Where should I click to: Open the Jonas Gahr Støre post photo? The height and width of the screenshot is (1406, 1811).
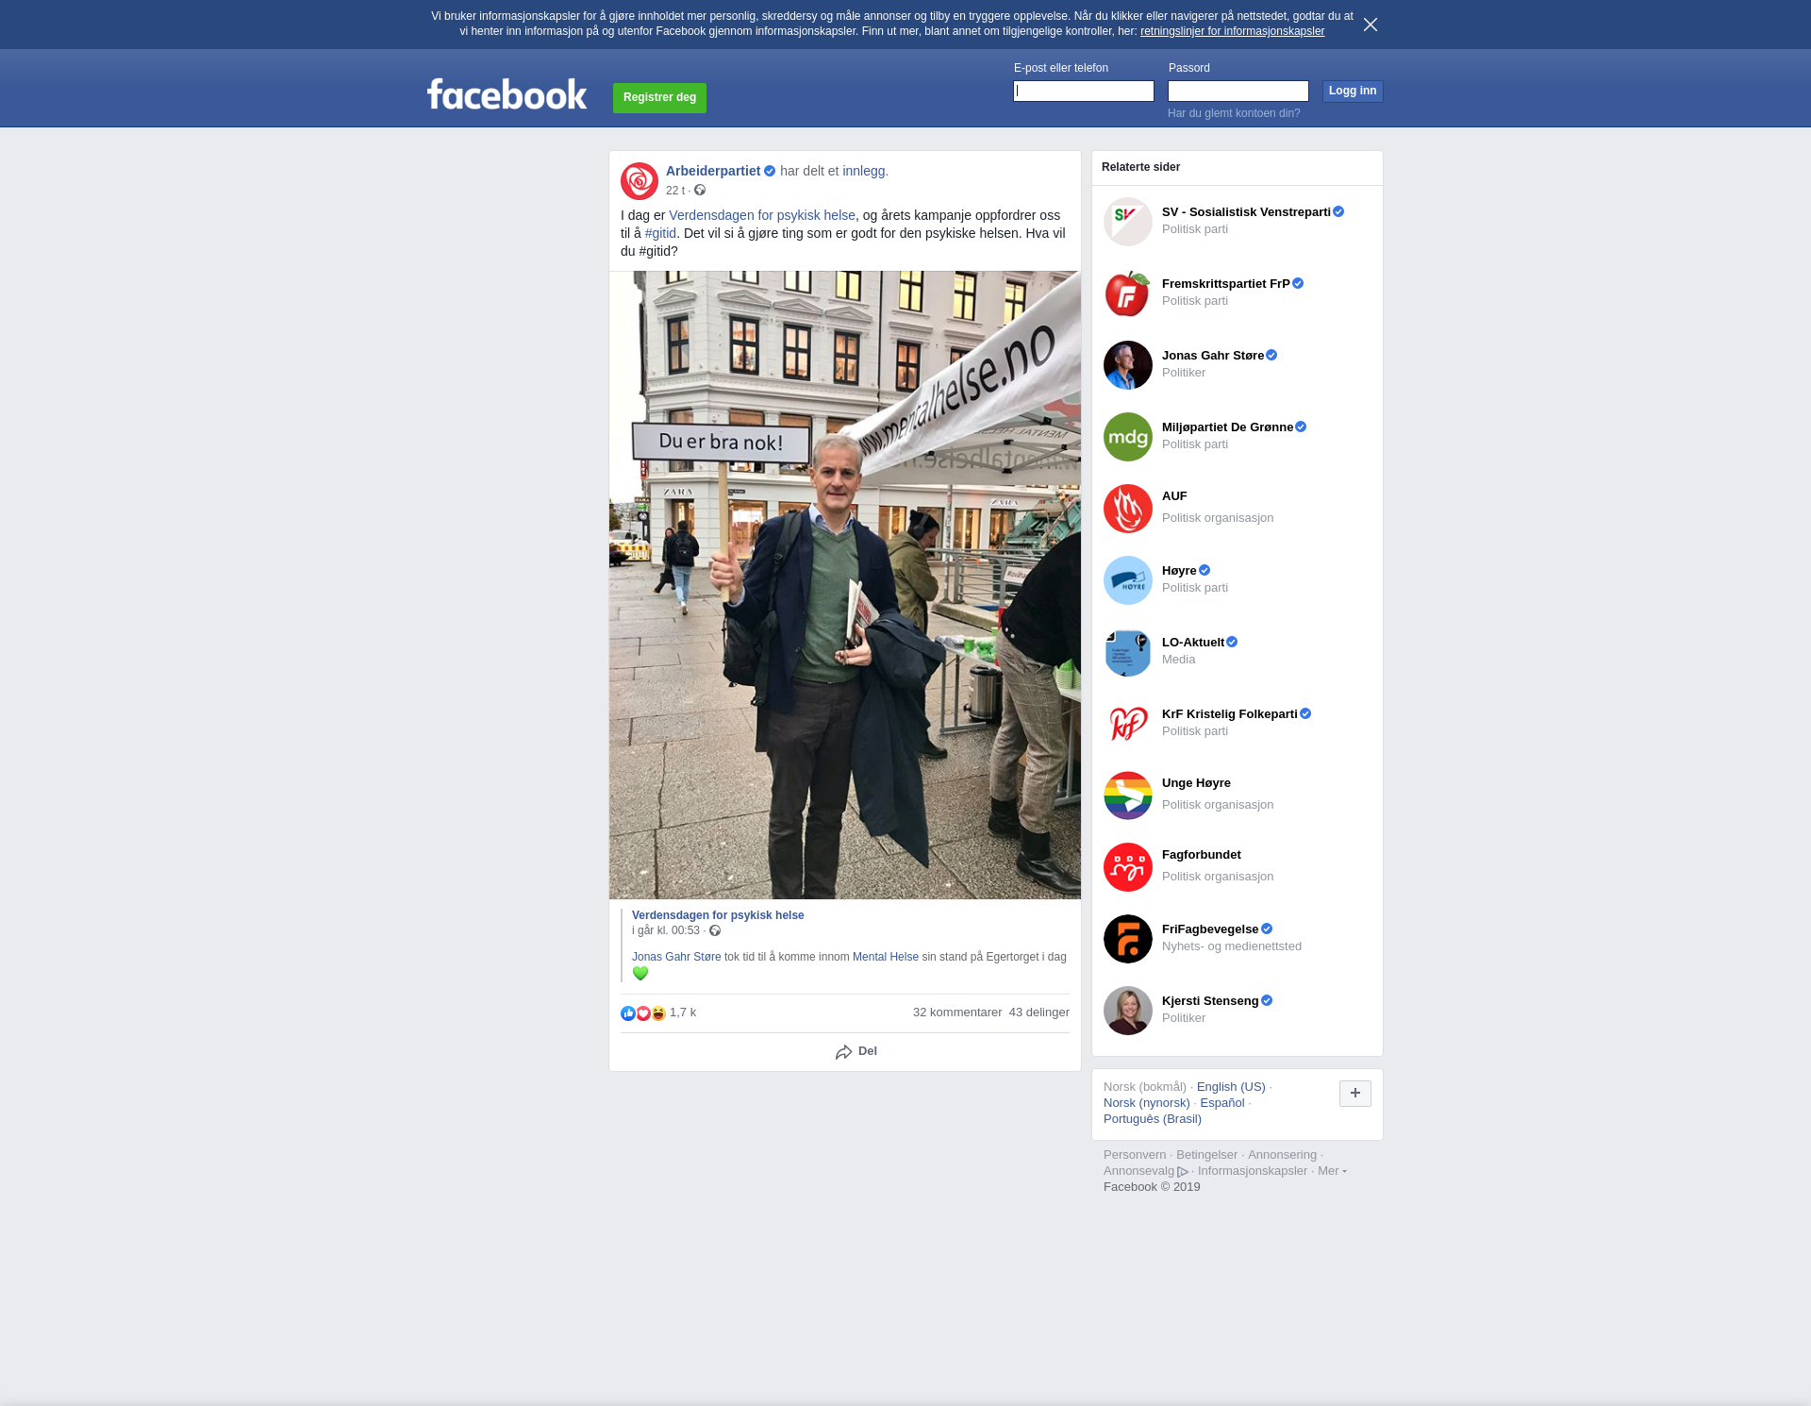pos(844,585)
